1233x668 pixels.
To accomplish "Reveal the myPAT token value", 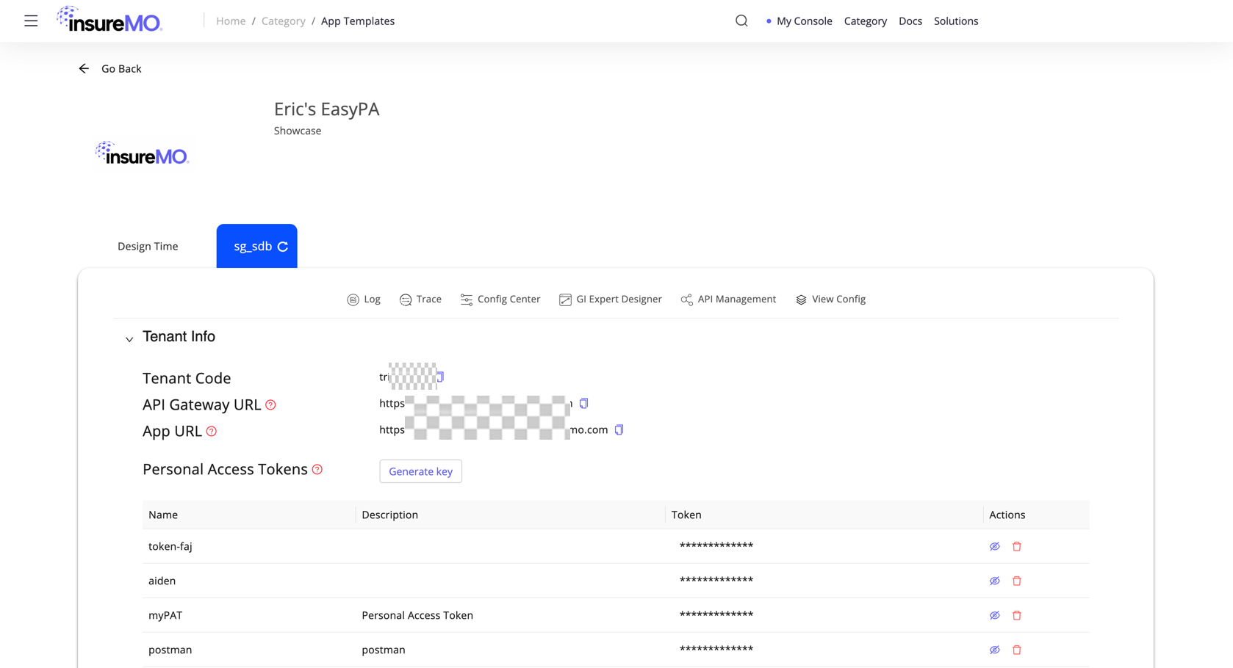I will [x=994, y=615].
